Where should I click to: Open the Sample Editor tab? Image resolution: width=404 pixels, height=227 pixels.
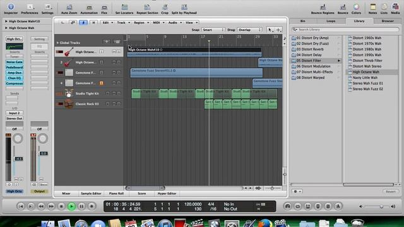[x=91, y=194]
